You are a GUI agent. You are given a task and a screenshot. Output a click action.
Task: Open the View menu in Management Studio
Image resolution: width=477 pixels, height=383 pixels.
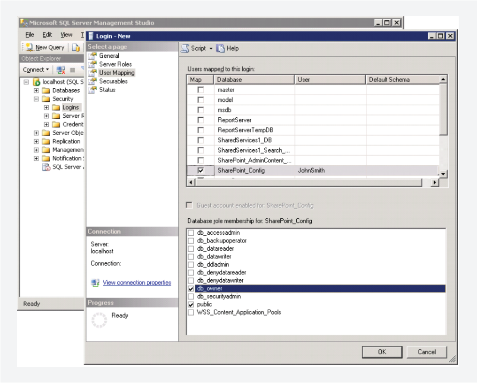pyautogui.click(x=66, y=35)
